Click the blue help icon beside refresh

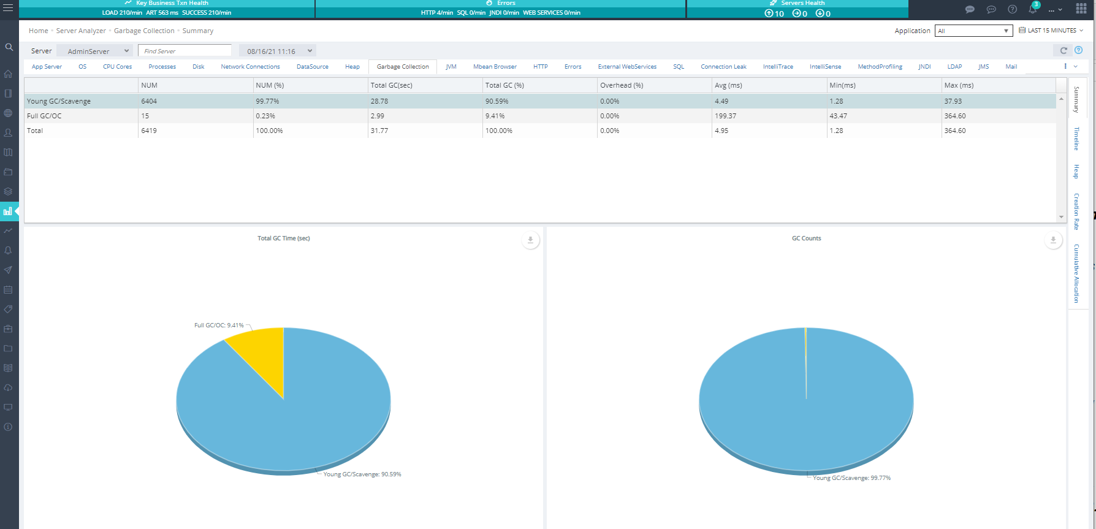pos(1078,50)
